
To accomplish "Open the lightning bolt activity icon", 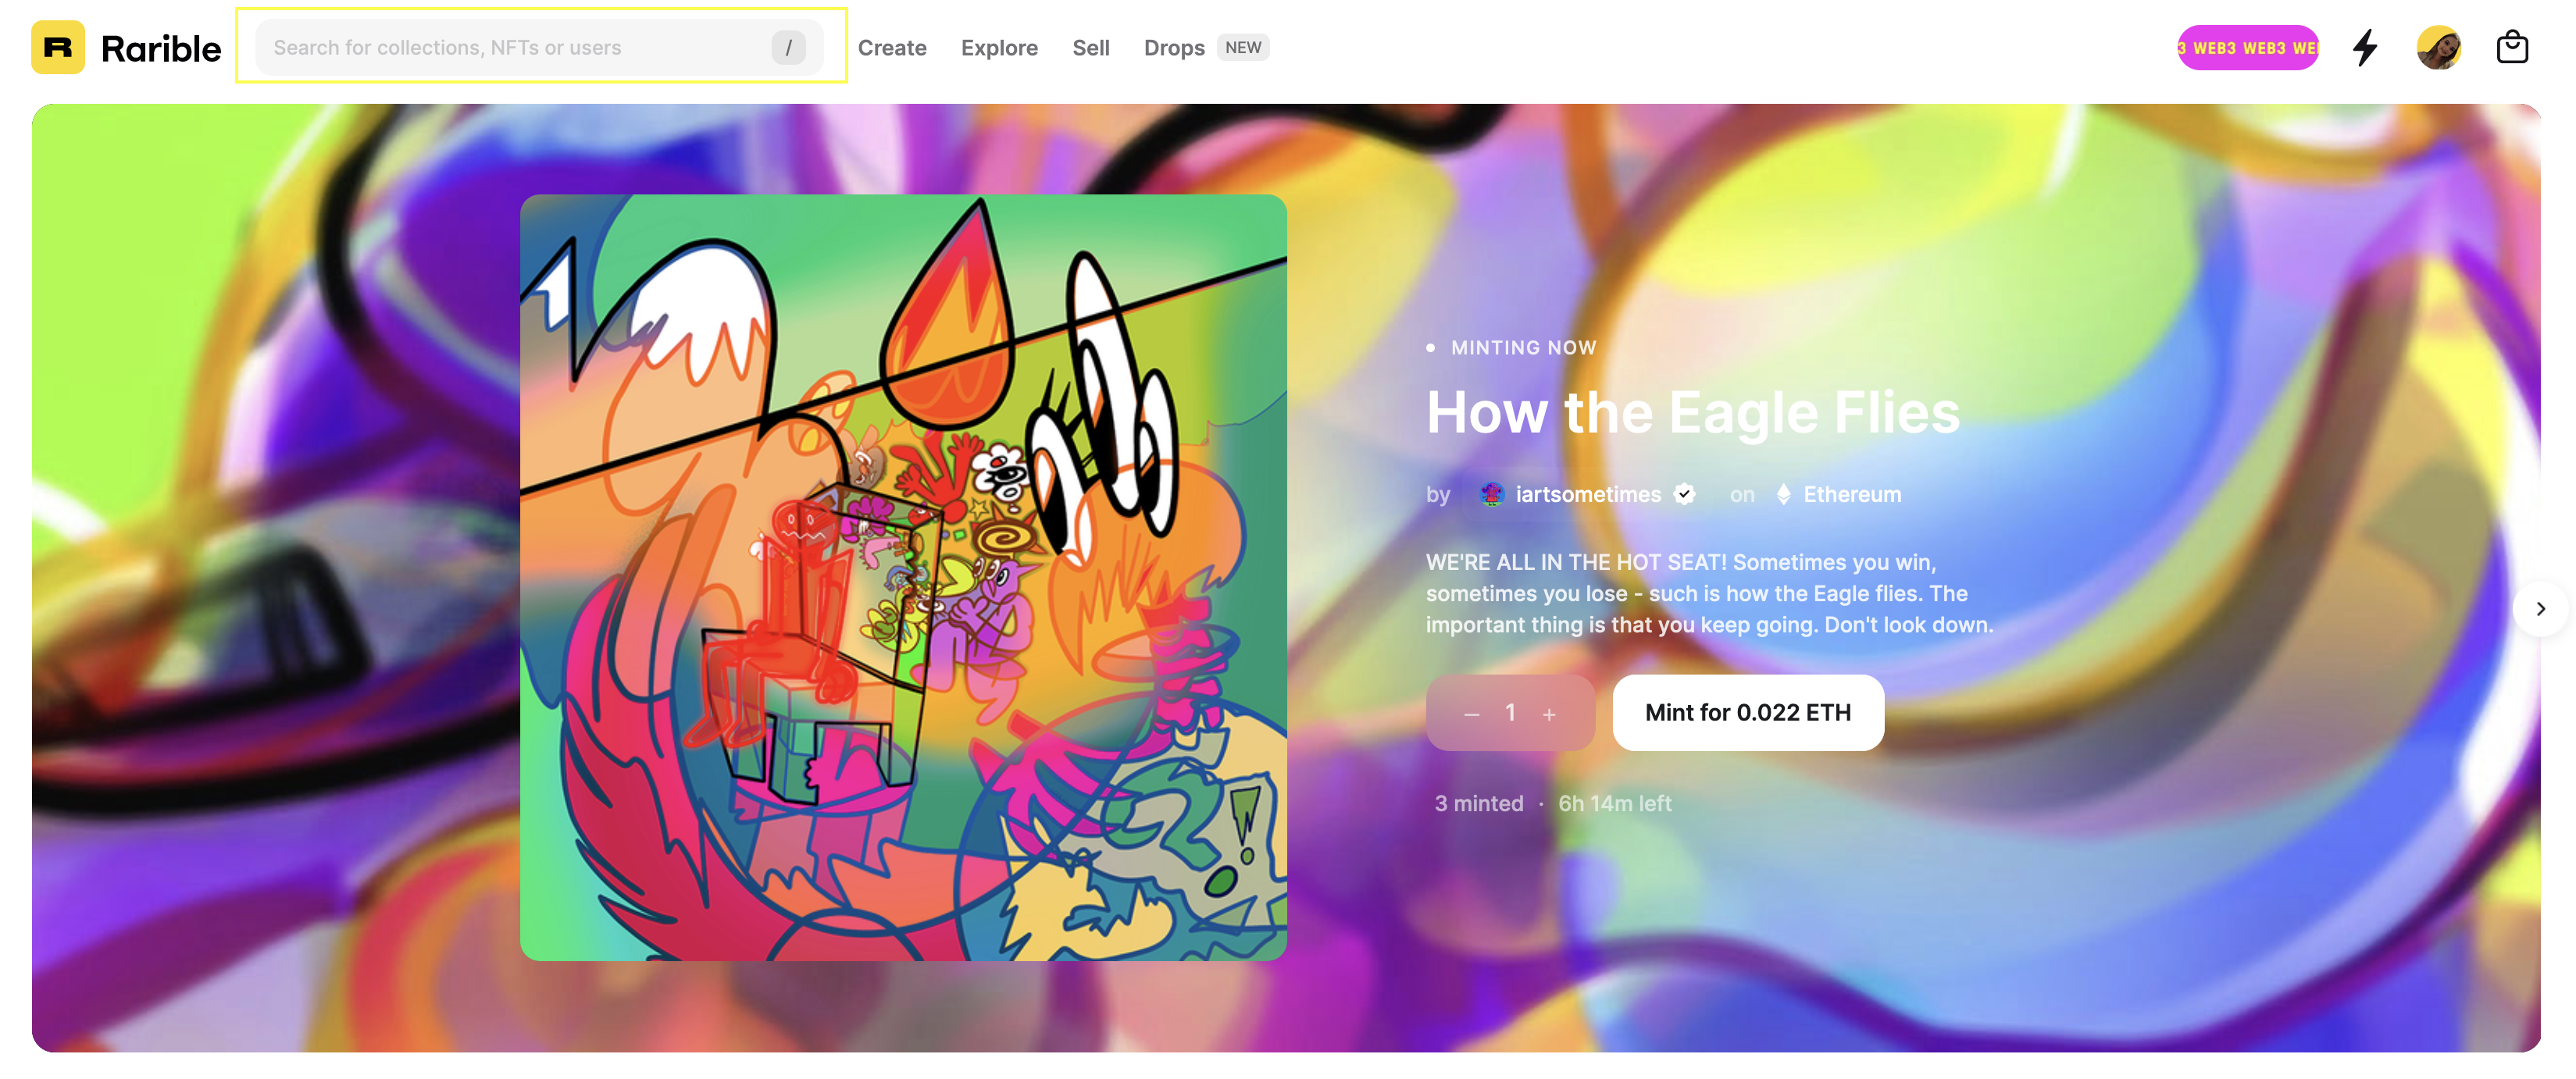I will 2364,47.
